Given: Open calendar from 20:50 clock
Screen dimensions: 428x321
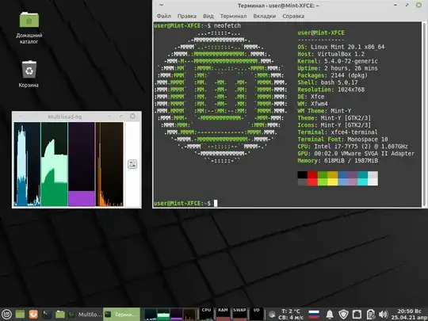Looking at the screenshot, I should pyautogui.click(x=409, y=314).
